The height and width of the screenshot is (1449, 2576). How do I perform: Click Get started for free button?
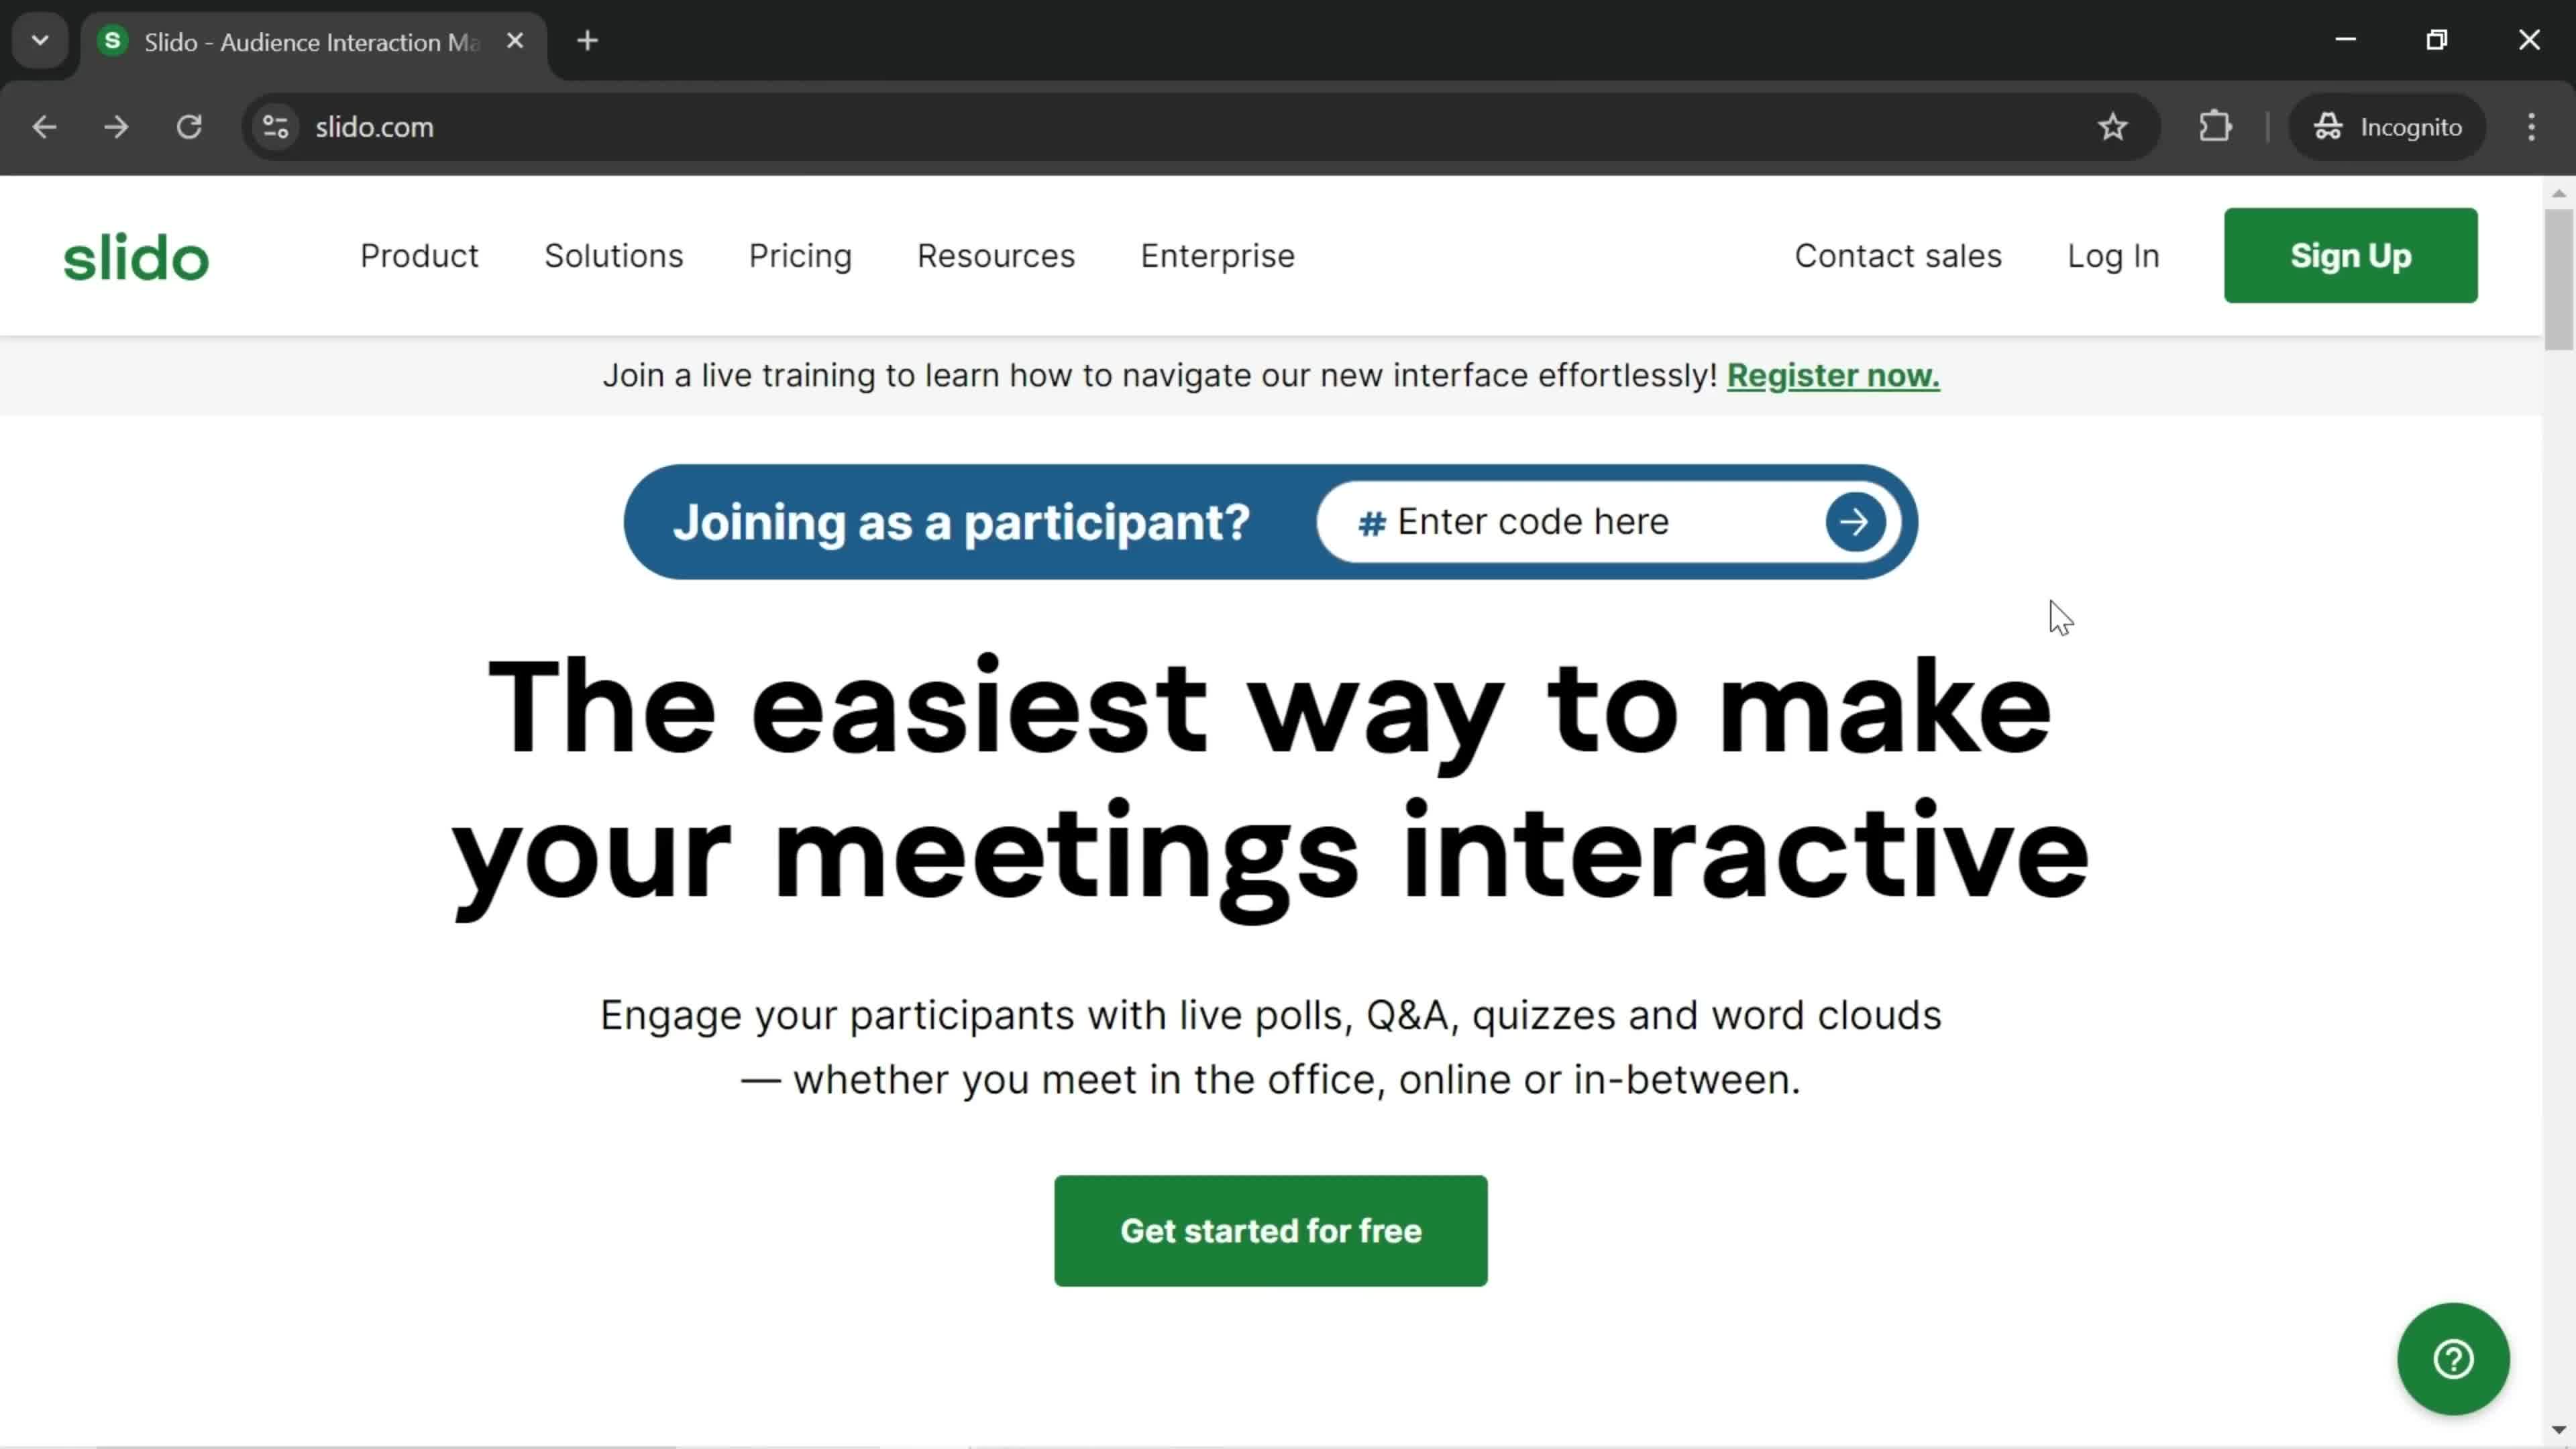tap(1271, 1230)
